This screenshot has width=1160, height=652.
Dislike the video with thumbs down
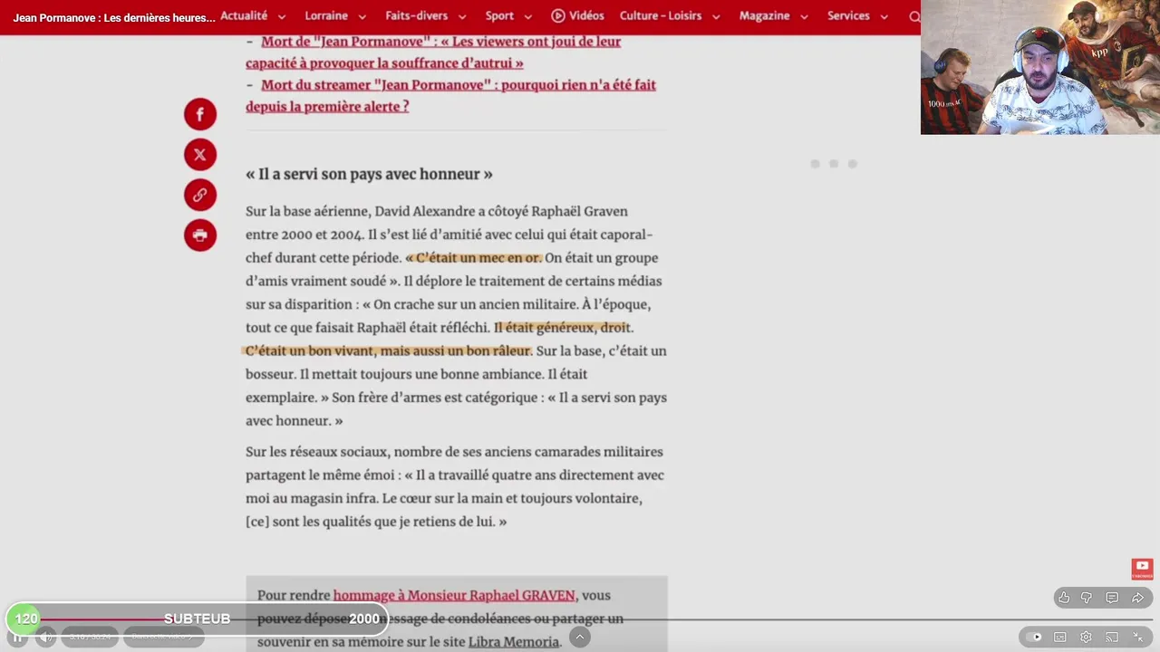coord(1087,598)
